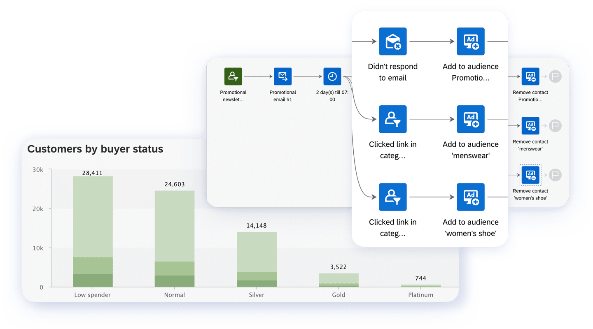Click the Platinum axis label
This screenshot has width=593, height=329.
click(421, 295)
